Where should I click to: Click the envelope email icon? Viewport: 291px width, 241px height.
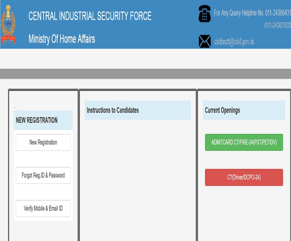click(204, 41)
